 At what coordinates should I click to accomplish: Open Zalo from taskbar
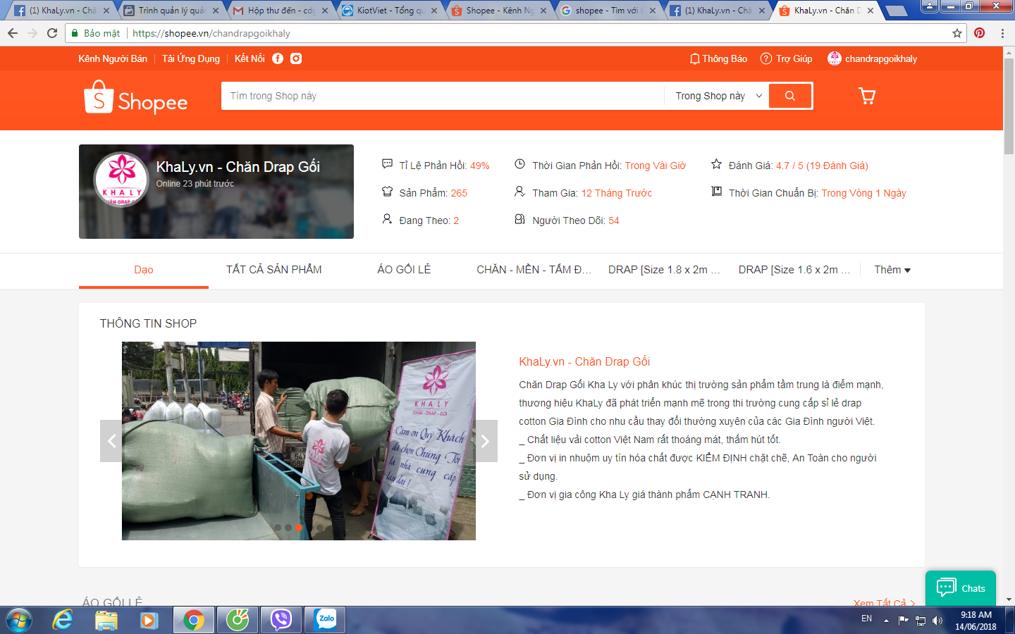326,620
